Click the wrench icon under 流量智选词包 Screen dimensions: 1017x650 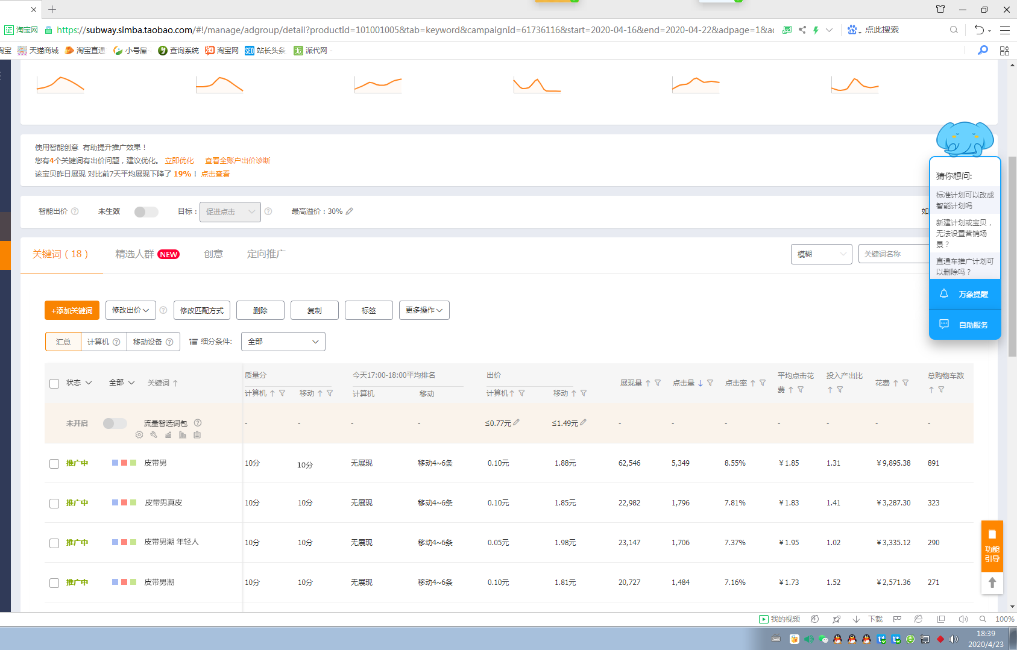click(154, 435)
